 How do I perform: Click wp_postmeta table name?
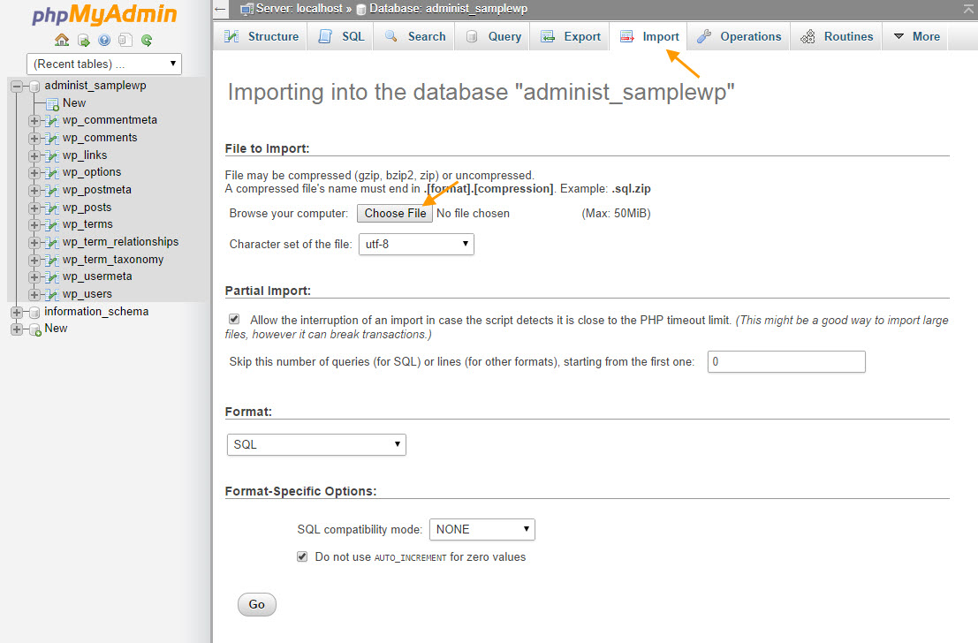click(x=96, y=190)
